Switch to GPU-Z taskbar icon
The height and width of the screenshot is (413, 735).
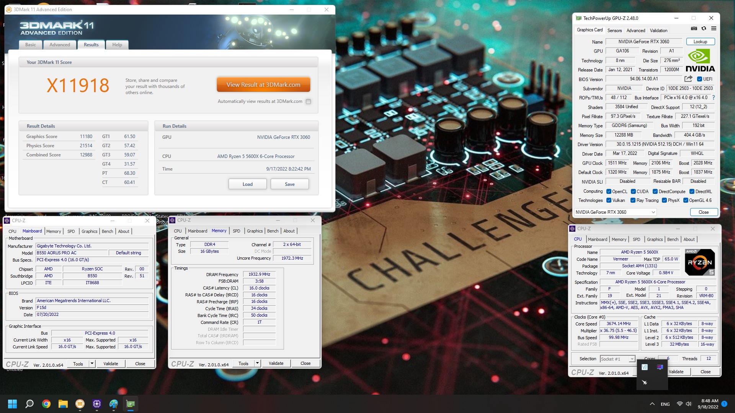tap(131, 404)
